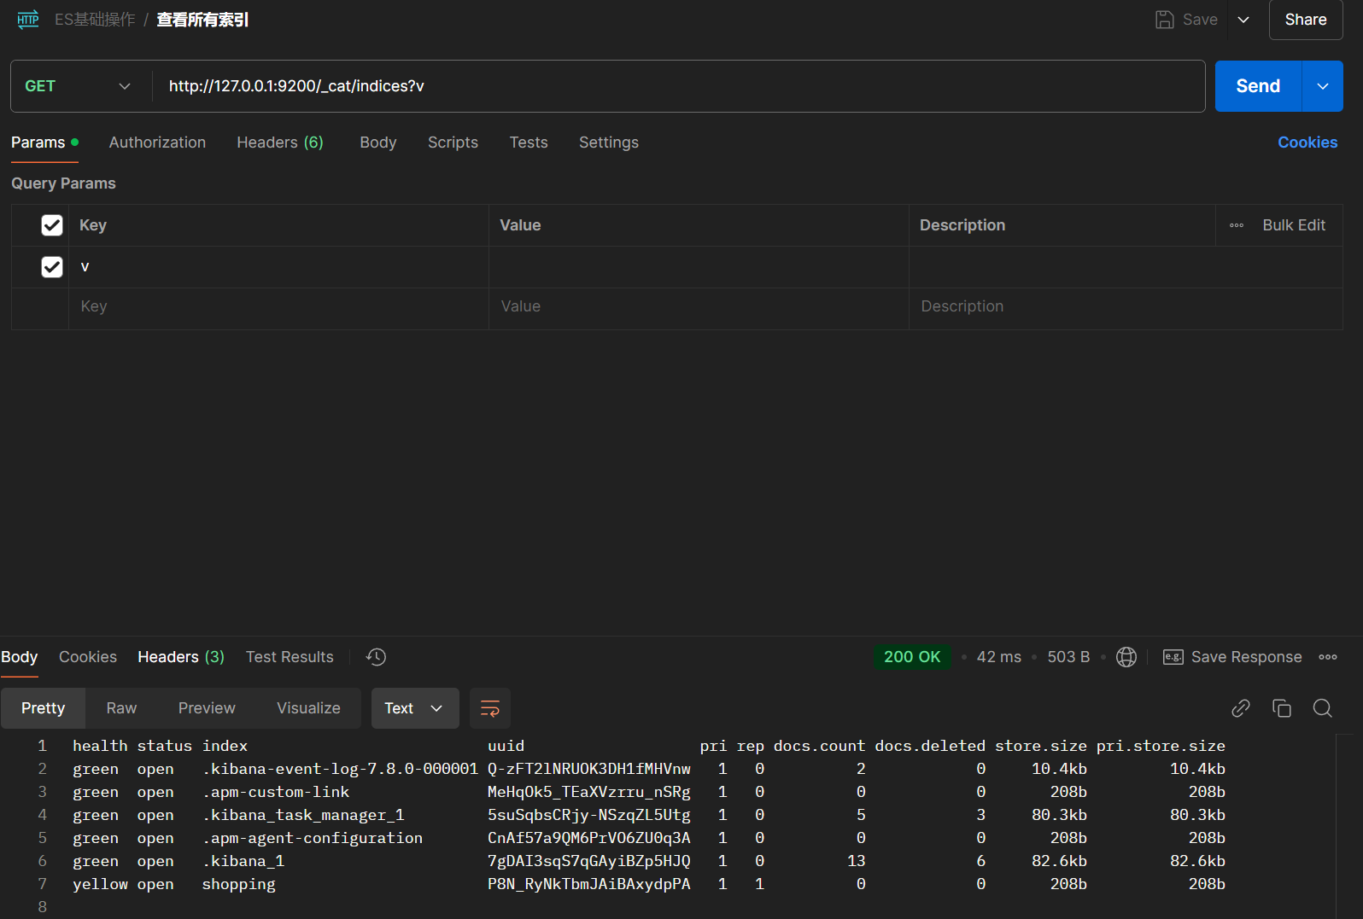The height and width of the screenshot is (919, 1363).
Task: Switch to the Visualize view
Action: 308,708
